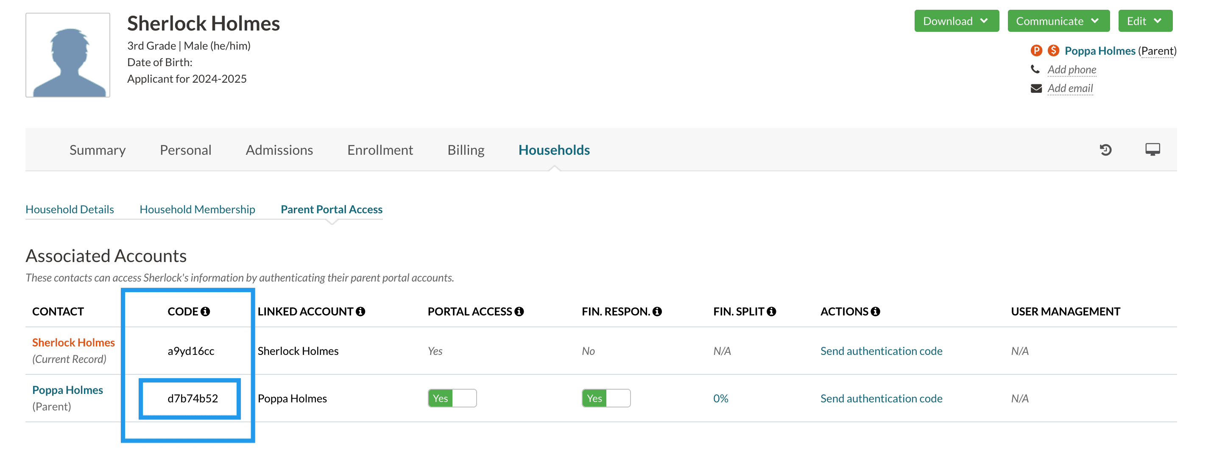Toggle Poppa Holmes financial responsibility switch
The height and width of the screenshot is (463, 1211).
[x=605, y=399]
